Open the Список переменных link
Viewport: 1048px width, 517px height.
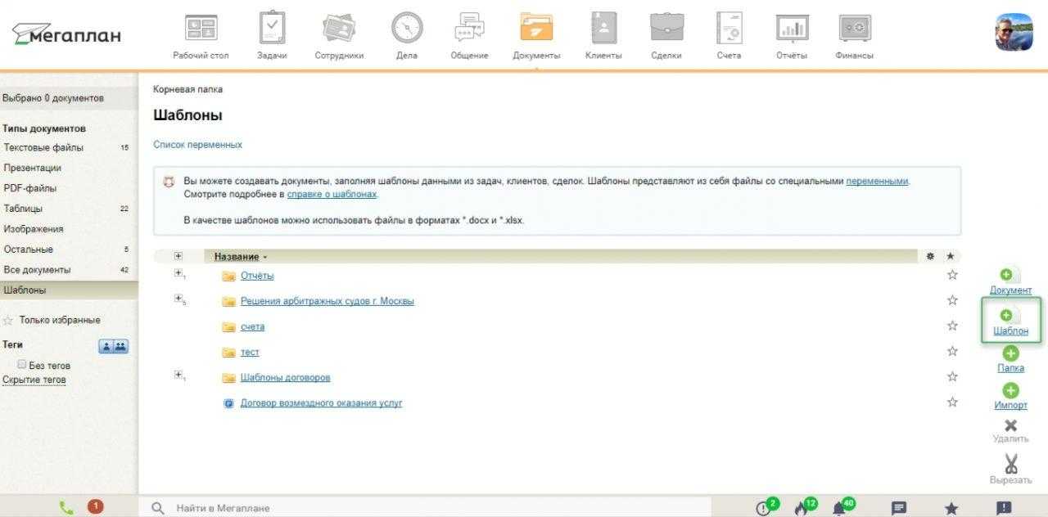[197, 145]
